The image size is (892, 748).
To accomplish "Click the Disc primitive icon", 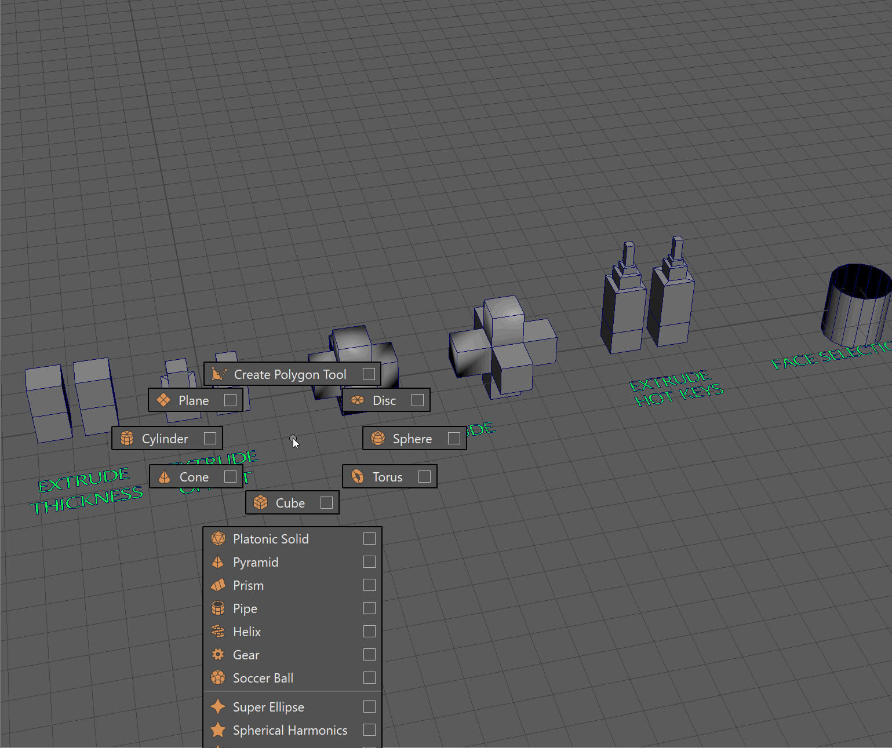I will pyautogui.click(x=358, y=400).
